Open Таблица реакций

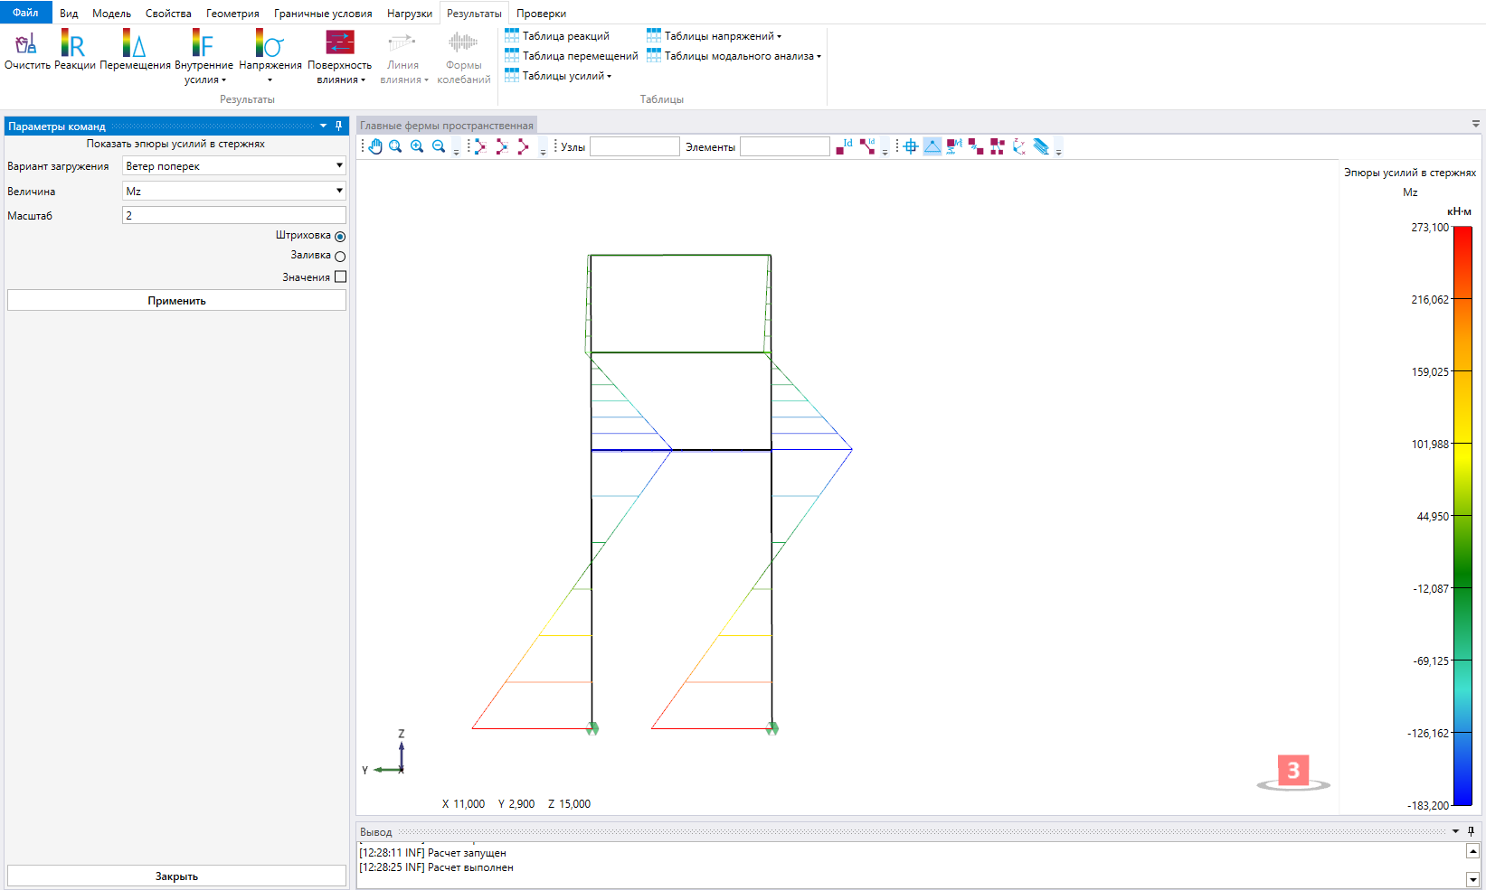(557, 36)
